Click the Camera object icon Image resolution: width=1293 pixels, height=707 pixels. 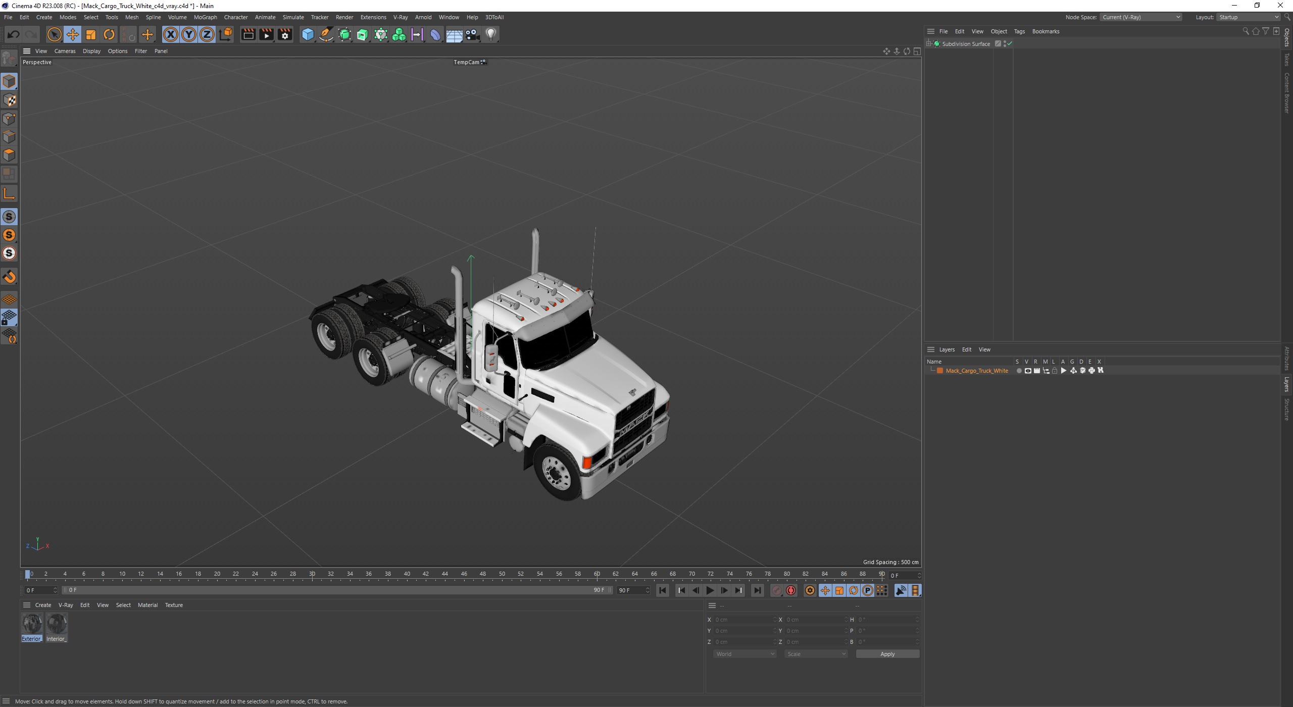pyautogui.click(x=473, y=34)
